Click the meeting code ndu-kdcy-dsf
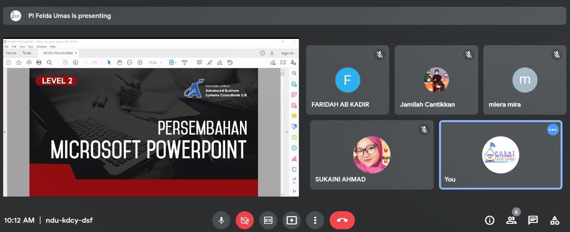Viewport: 570px width, 232px height. [x=69, y=221]
